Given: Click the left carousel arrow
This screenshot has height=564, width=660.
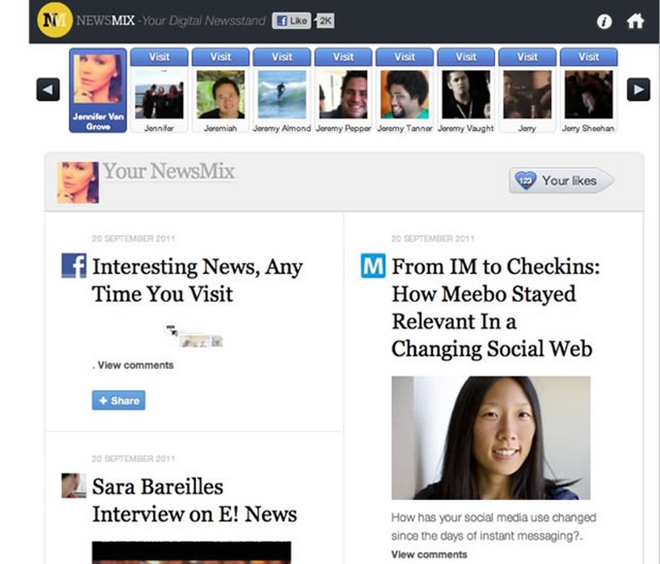Looking at the screenshot, I should point(48,89).
